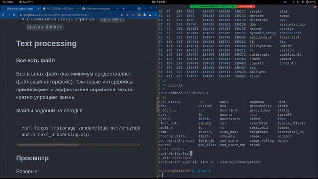The width and height of the screenshot is (318, 179).
Task: Click the round circle icon right of the tab strip
Action: [139, 9]
